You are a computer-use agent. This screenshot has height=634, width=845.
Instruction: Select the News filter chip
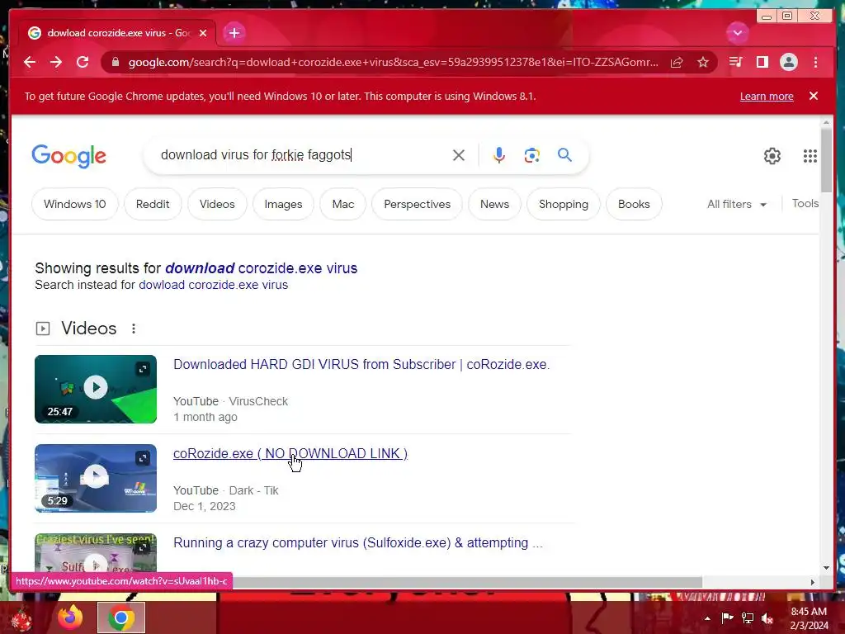(x=494, y=205)
